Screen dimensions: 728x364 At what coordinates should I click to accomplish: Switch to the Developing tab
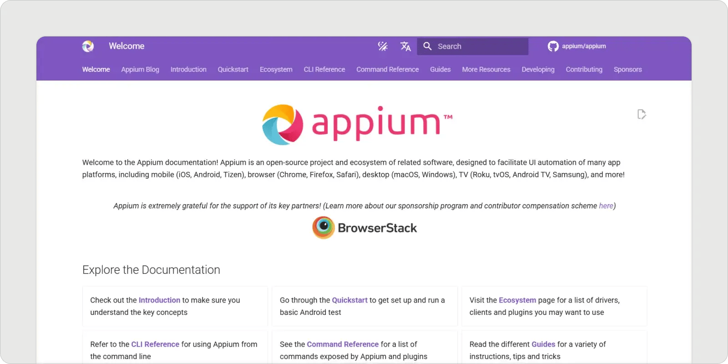[x=538, y=69]
